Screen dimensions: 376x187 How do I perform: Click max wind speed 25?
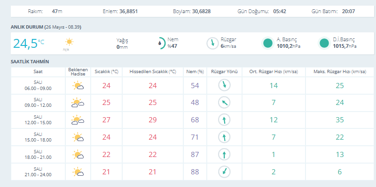coord(340,86)
